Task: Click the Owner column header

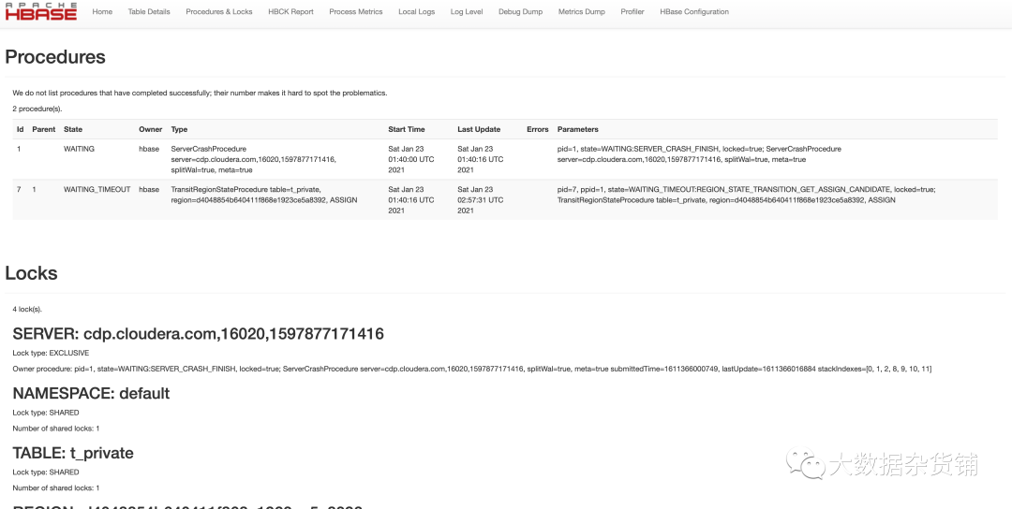Action: point(150,129)
